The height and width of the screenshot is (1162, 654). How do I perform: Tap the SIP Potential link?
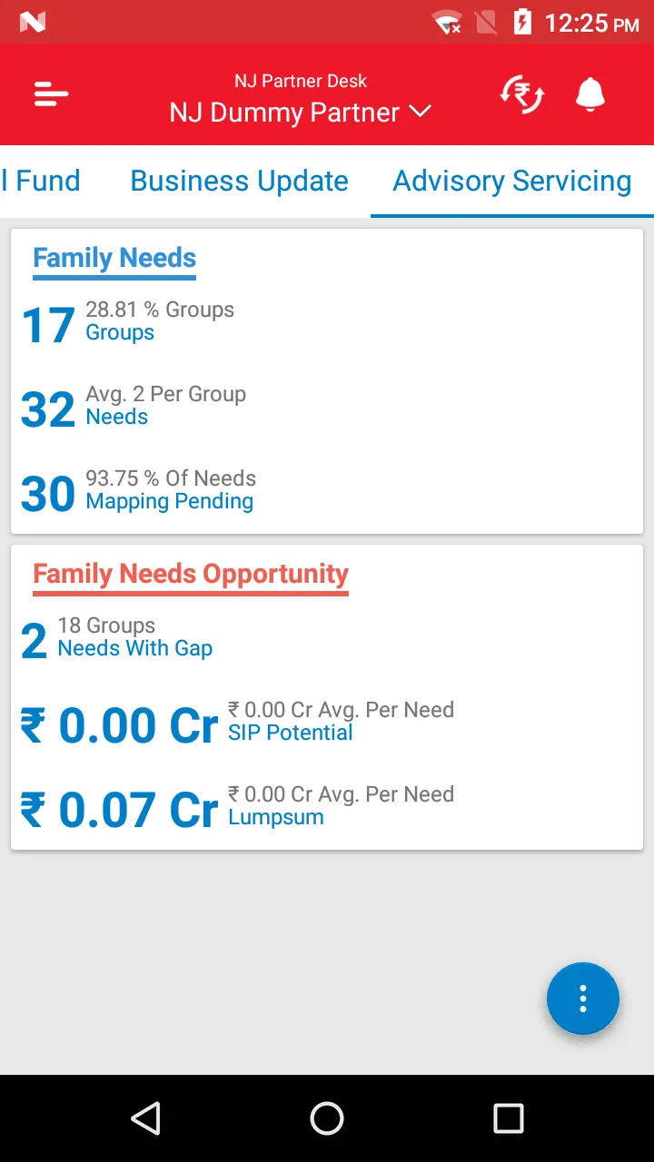pos(290,733)
